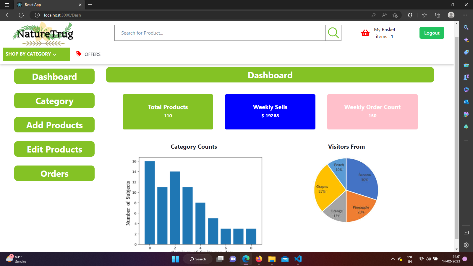Click the green Dashboard heading banner
473x266 pixels.
click(x=270, y=75)
